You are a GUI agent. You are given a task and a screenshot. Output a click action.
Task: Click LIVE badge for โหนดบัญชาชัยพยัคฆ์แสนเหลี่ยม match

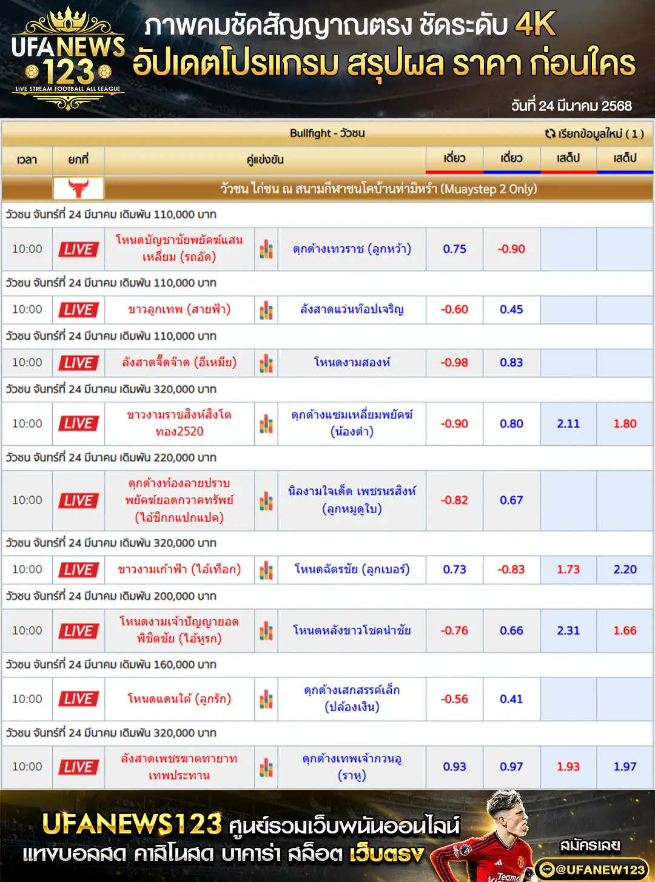78,249
